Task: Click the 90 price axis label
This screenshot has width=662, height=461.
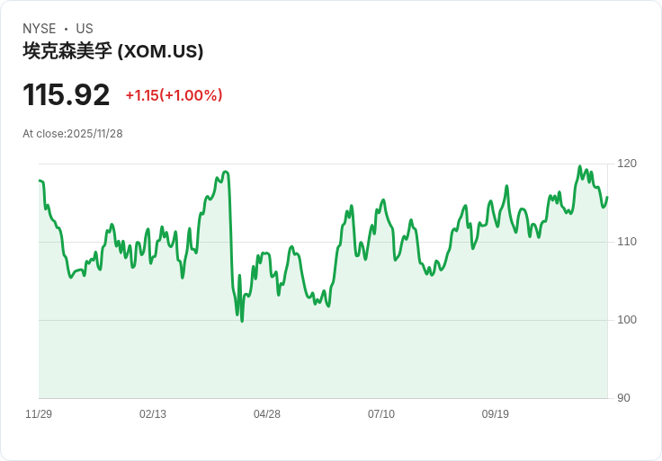Action: pyautogui.click(x=623, y=398)
